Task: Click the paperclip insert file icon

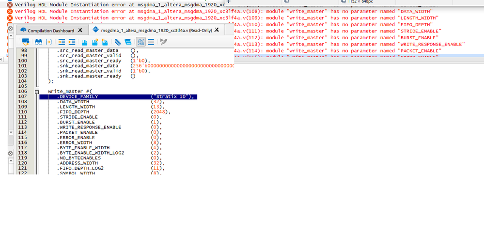Action: tap(118, 42)
